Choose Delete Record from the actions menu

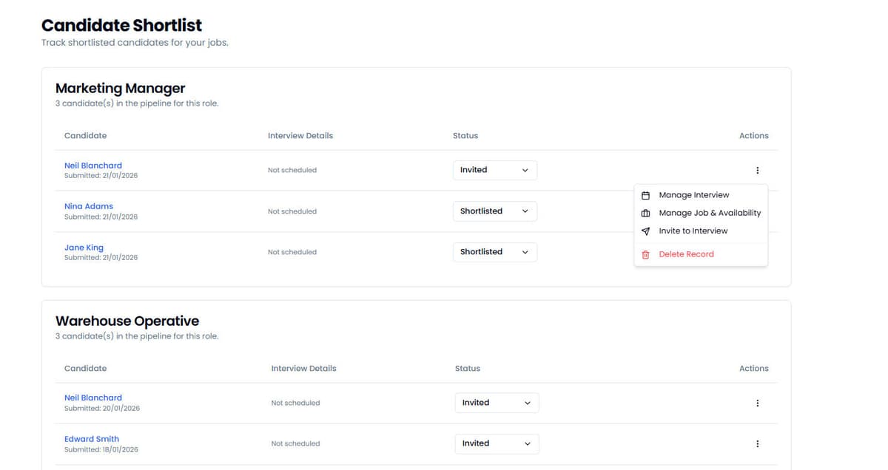[x=686, y=254]
